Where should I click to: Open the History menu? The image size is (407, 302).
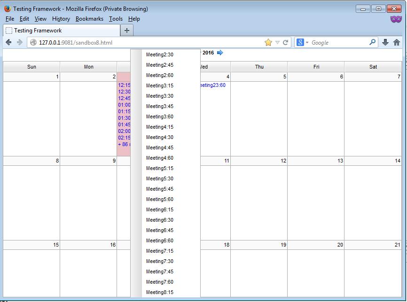pos(61,19)
